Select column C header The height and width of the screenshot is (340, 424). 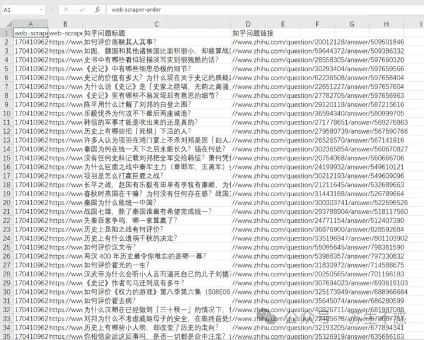tap(157, 24)
